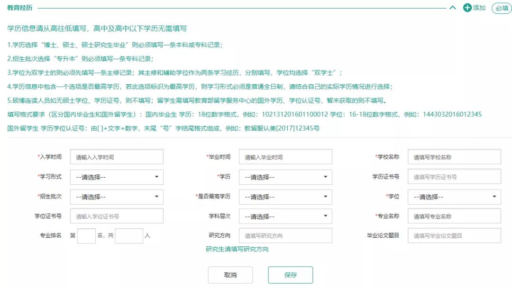
Task: Click the 研究方向 text box
Action: pyautogui.click(x=285, y=235)
